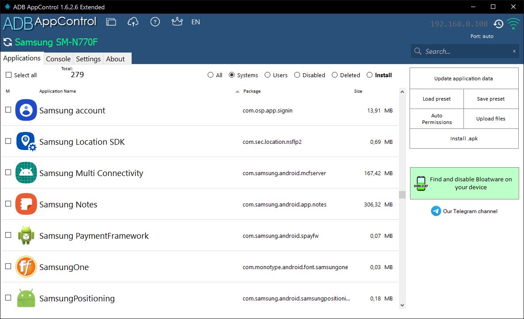Click the sort arrow beside Package
Screen dimensions: 524x319
(237, 91)
